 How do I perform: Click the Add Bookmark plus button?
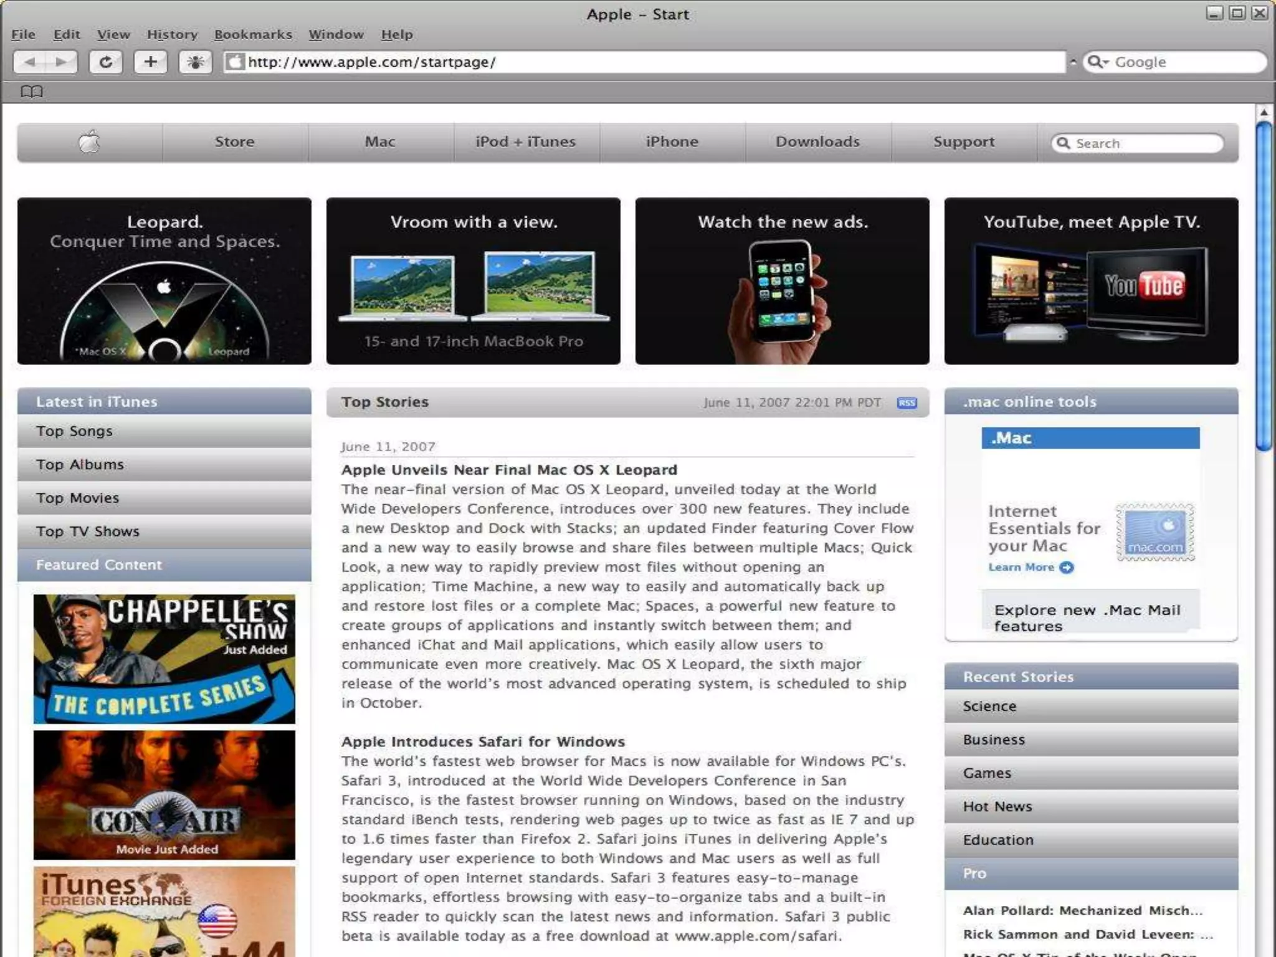point(150,62)
